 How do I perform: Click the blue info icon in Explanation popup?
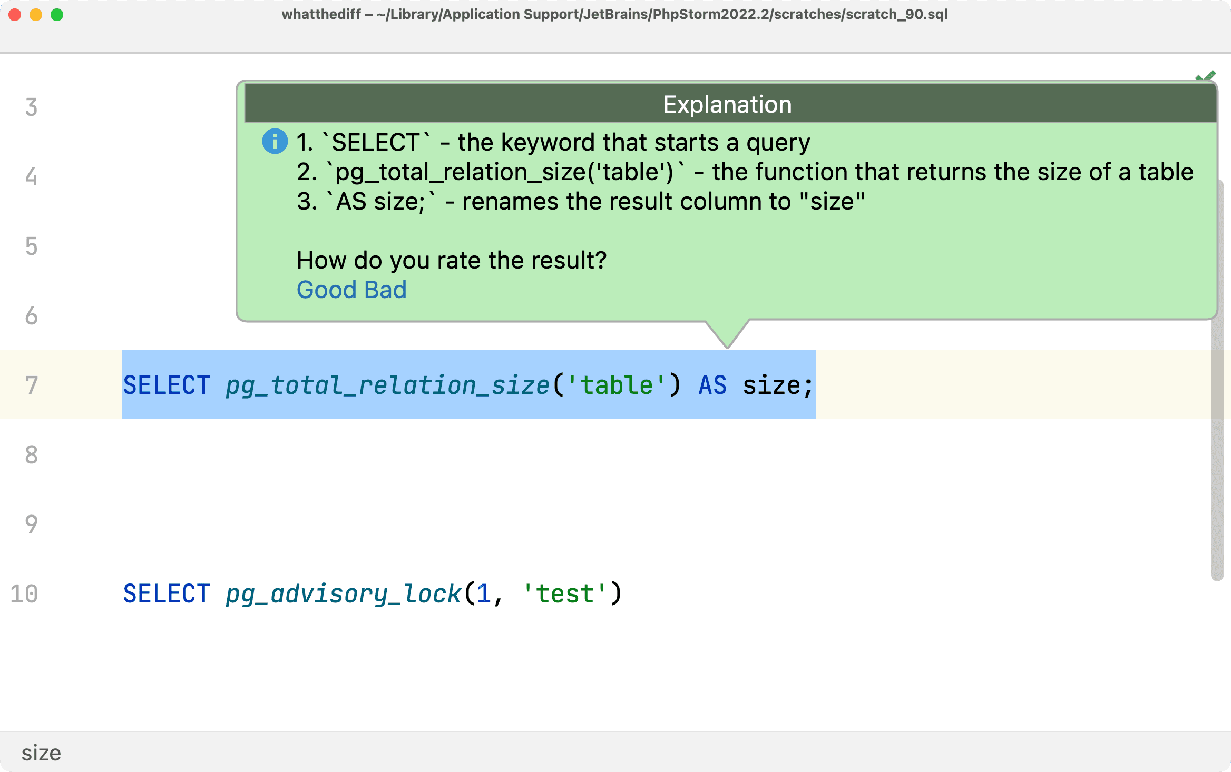click(275, 142)
